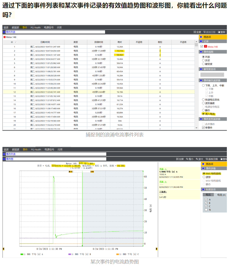Switch to 谐波 tab in upper window
This screenshot has height=269, width=229.
tap(6, 27)
